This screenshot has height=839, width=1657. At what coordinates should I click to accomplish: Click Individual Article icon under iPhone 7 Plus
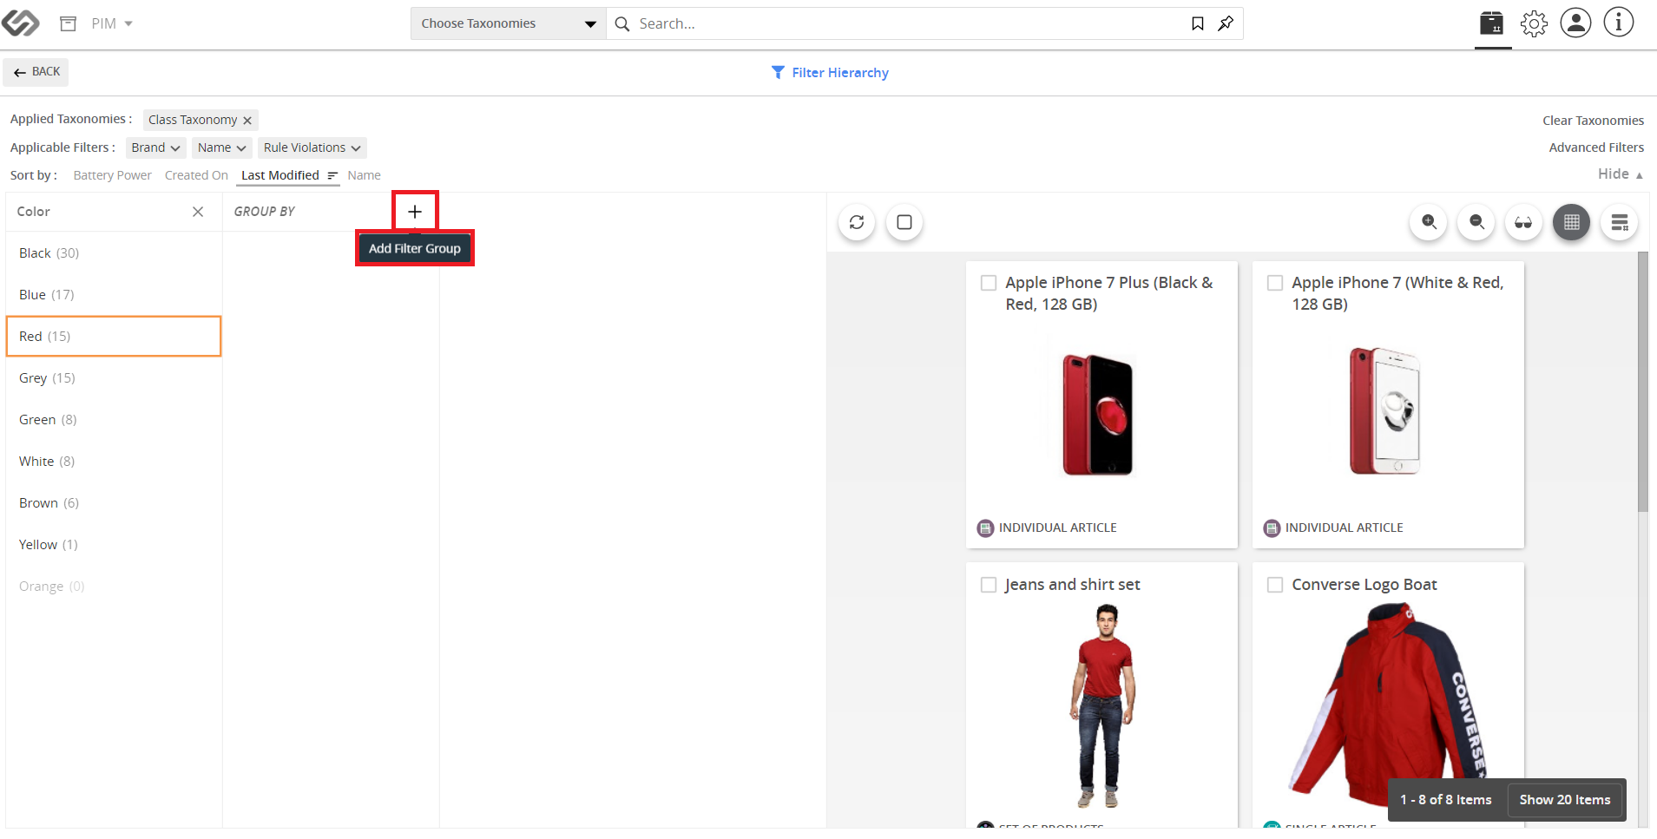click(985, 528)
